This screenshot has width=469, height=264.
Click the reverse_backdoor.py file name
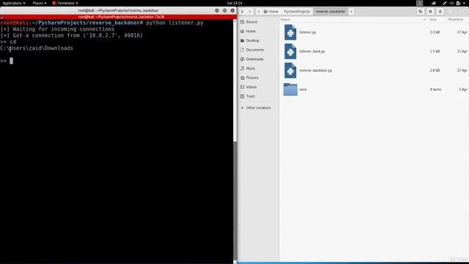tap(316, 70)
